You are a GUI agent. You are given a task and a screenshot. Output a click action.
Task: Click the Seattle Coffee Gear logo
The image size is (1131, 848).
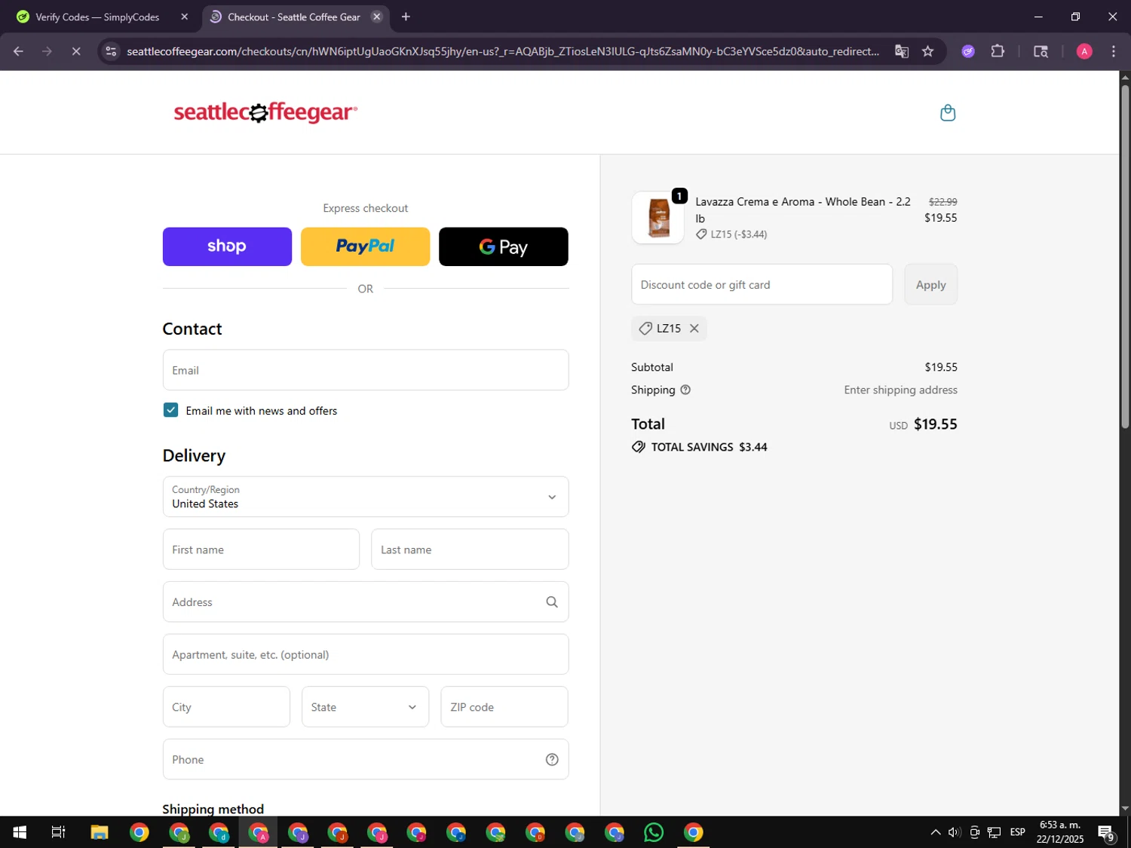point(265,112)
